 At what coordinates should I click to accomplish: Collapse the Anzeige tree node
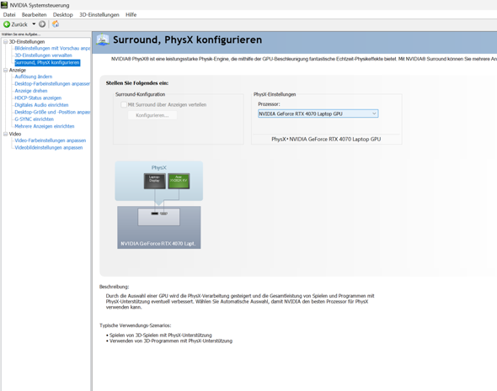(5, 71)
